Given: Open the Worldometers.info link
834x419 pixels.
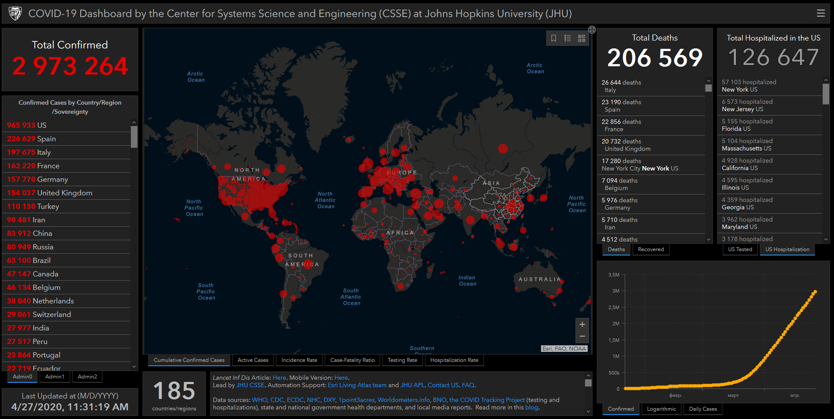Looking at the screenshot, I should tap(404, 400).
